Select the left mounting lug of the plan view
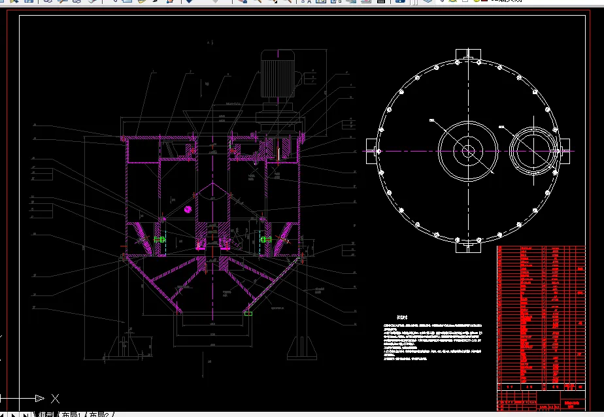 372,151
